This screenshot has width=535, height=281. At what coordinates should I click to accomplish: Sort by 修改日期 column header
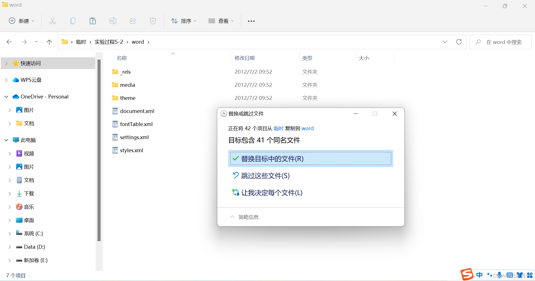tap(245, 58)
